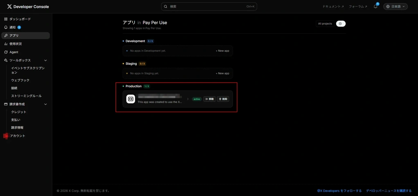Click the All projects button
Screen dimensions: 418x196
(325, 24)
